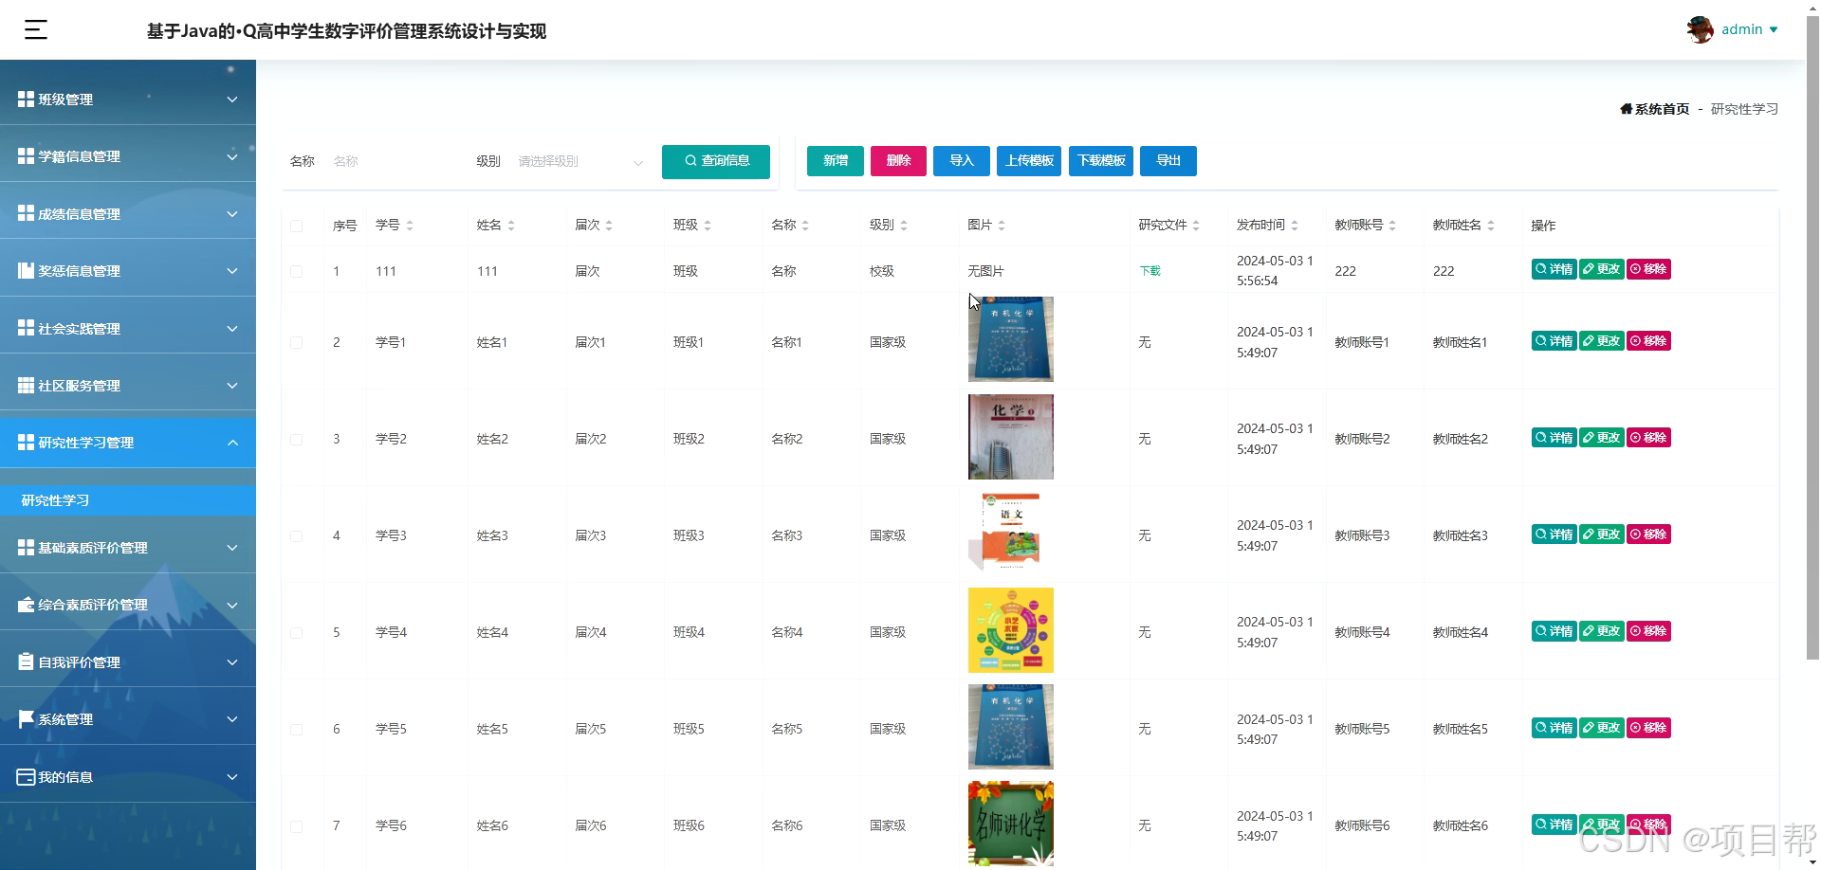Open the 化学 book thumbnail for 学号2
This screenshot has width=1821, height=870.
pos(1010,437)
